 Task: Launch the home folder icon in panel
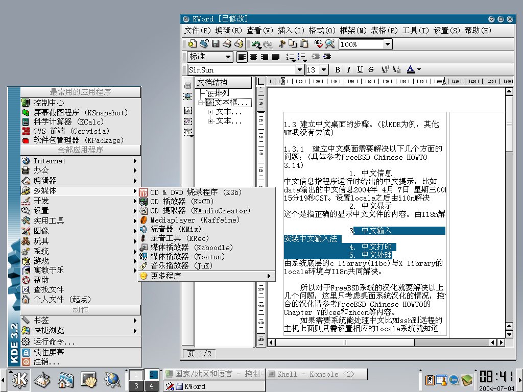tap(65, 380)
